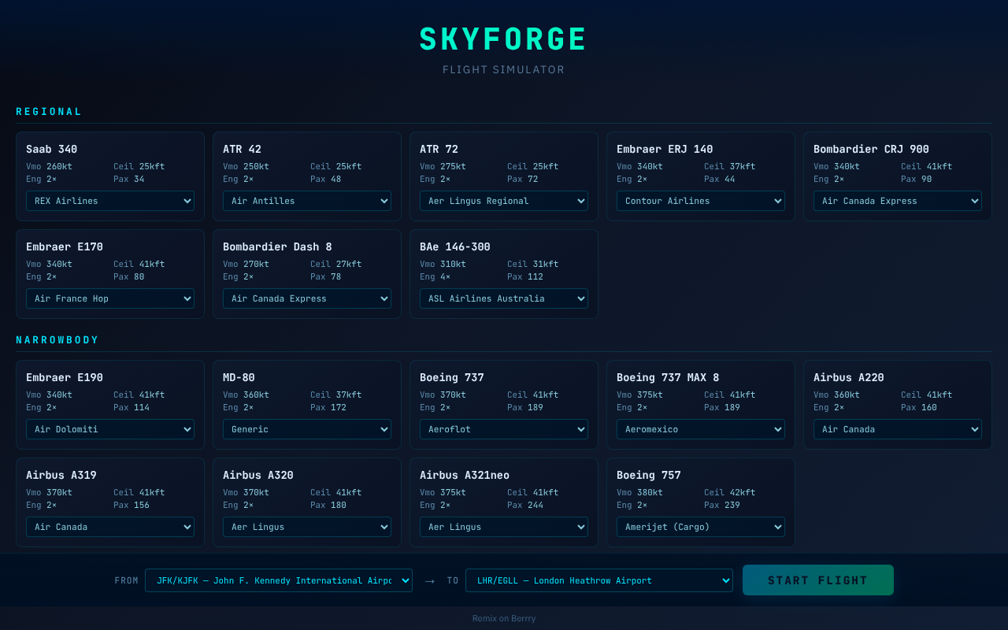This screenshot has height=630, width=1008.
Task: Open MD-80 Generic livery dropdown
Action: 307,429
